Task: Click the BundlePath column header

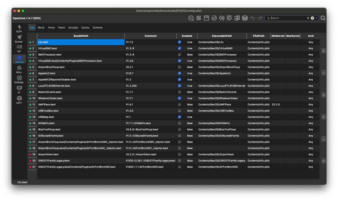Action: click(81, 36)
